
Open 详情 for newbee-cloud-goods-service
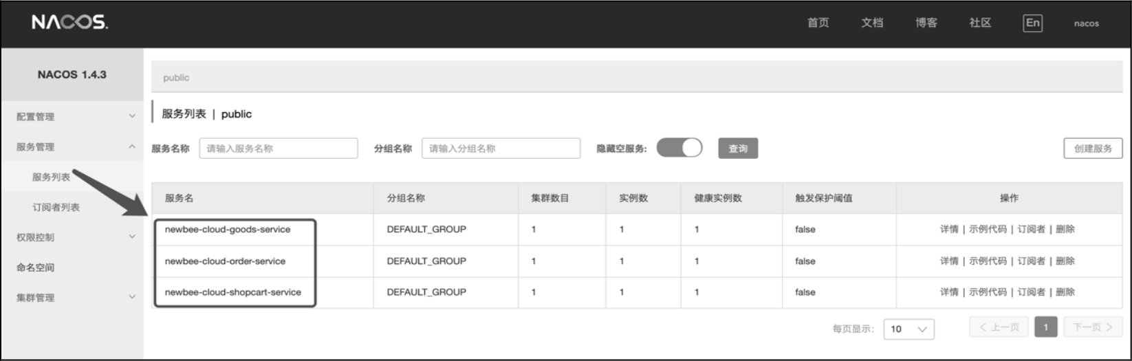(949, 229)
